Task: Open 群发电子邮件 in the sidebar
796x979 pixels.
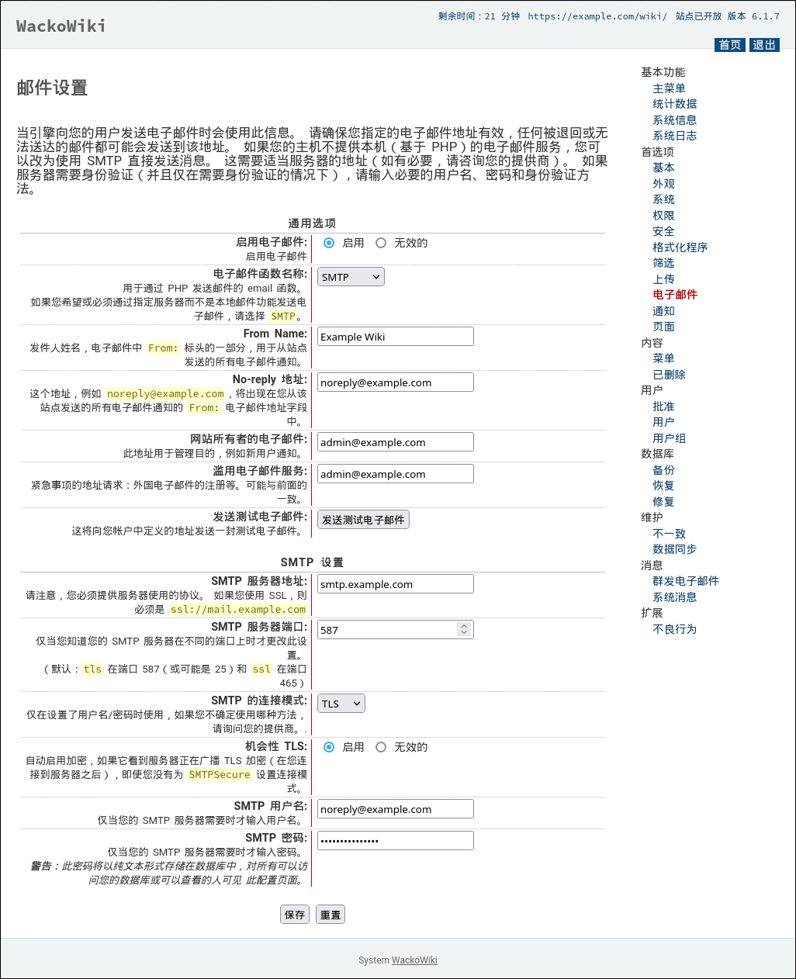Action: tap(685, 581)
